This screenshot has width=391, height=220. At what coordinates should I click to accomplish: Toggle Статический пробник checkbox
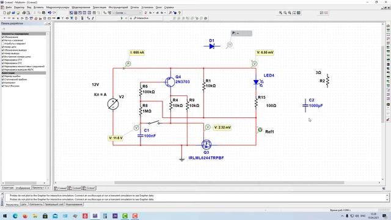pyautogui.click(x=2, y=79)
